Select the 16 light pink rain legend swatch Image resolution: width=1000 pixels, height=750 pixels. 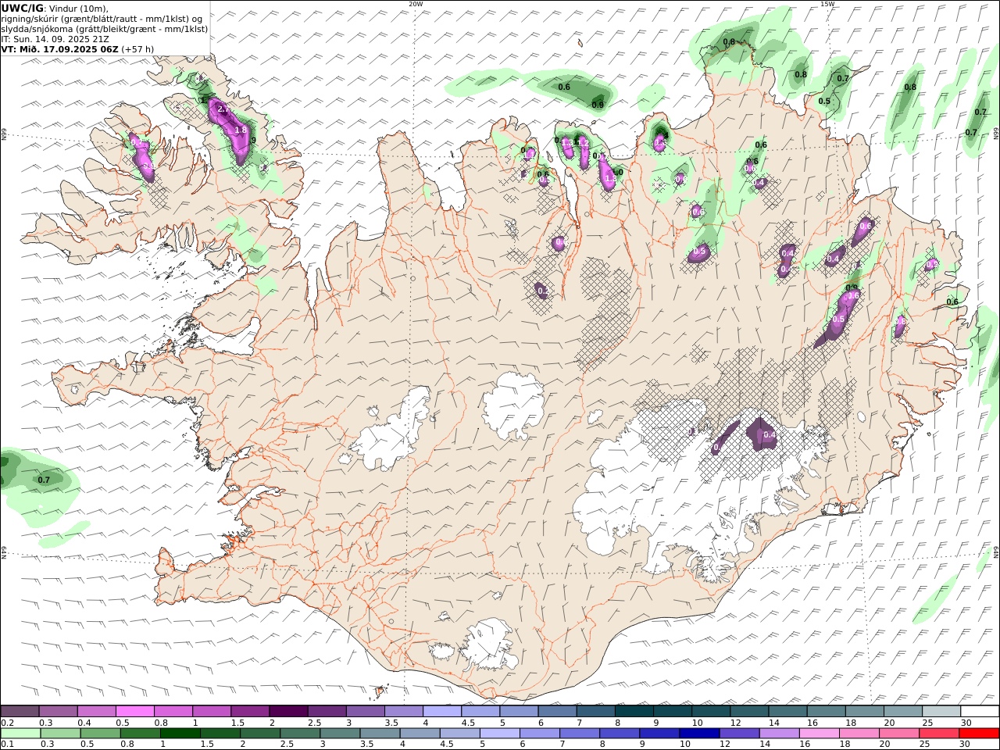click(819, 734)
